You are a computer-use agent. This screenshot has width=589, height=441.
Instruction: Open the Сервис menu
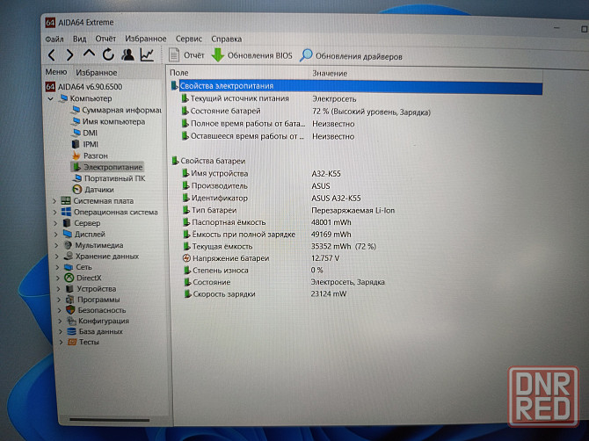pyautogui.click(x=188, y=39)
